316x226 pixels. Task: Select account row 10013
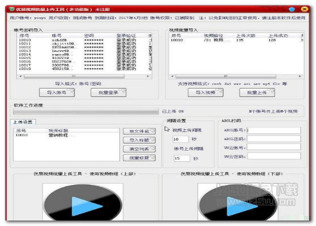[84, 51]
